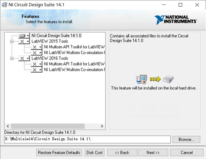The width and height of the screenshot is (206, 159).
Task: Click the National Instruments logo
Action: pos(176,20)
